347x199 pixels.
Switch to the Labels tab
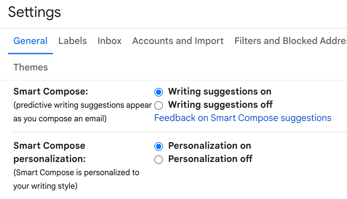coord(73,41)
